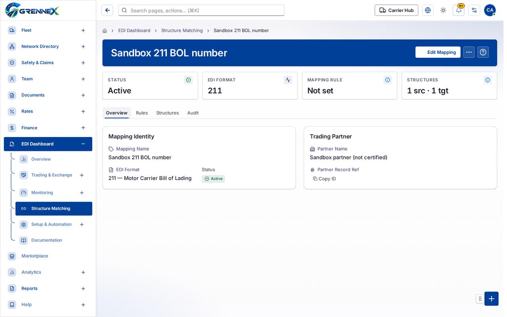Click the blue plus floating button
Screen dimensions: 507x317
coord(492,299)
